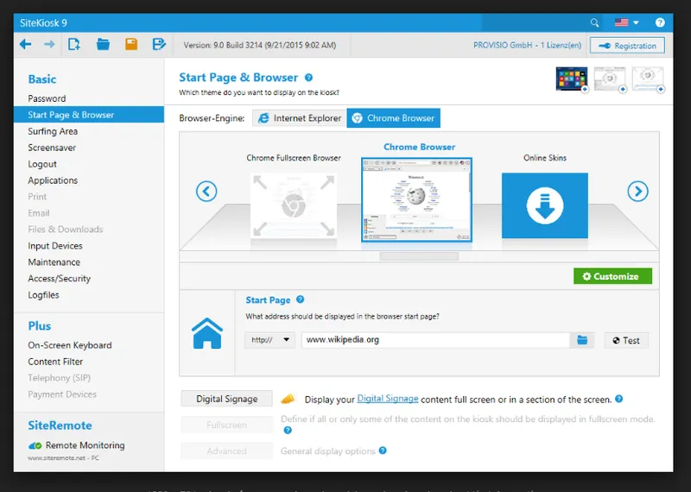Open Remote Monitoring under SiteRemote
691x492 pixels.
pyautogui.click(x=85, y=445)
